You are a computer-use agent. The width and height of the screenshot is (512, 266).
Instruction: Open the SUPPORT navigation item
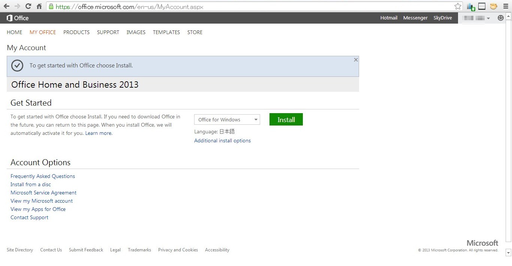[108, 32]
